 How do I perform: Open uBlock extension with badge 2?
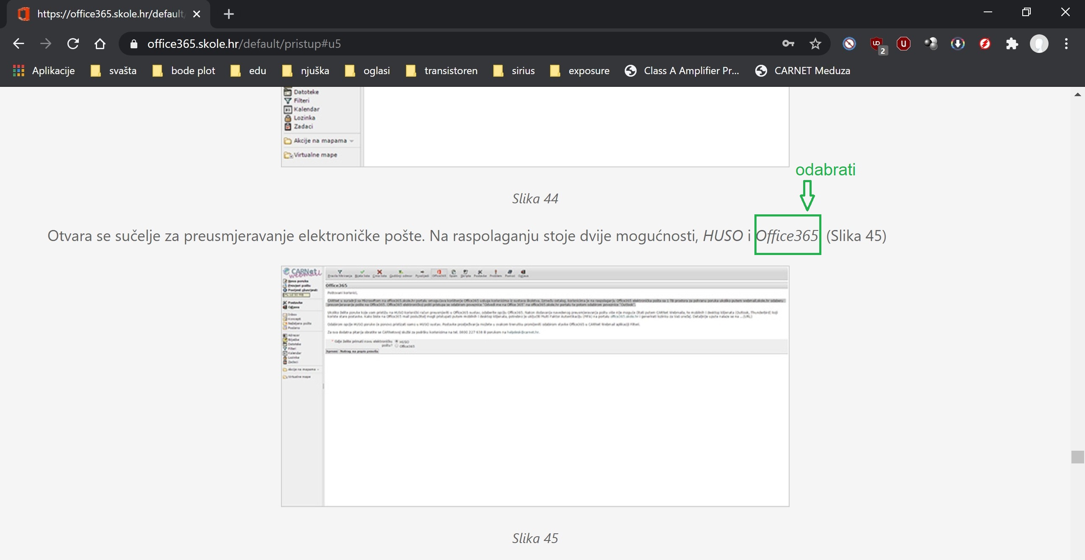(877, 45)
